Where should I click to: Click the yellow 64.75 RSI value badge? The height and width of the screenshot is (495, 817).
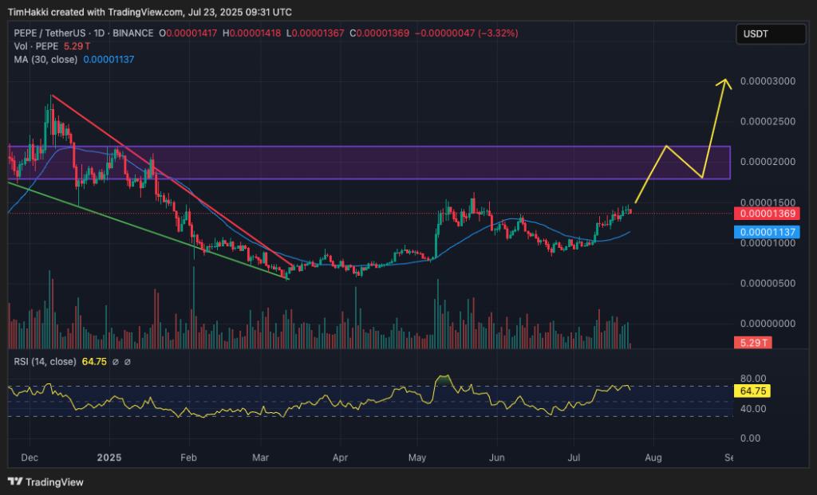[x=752, y=391]
